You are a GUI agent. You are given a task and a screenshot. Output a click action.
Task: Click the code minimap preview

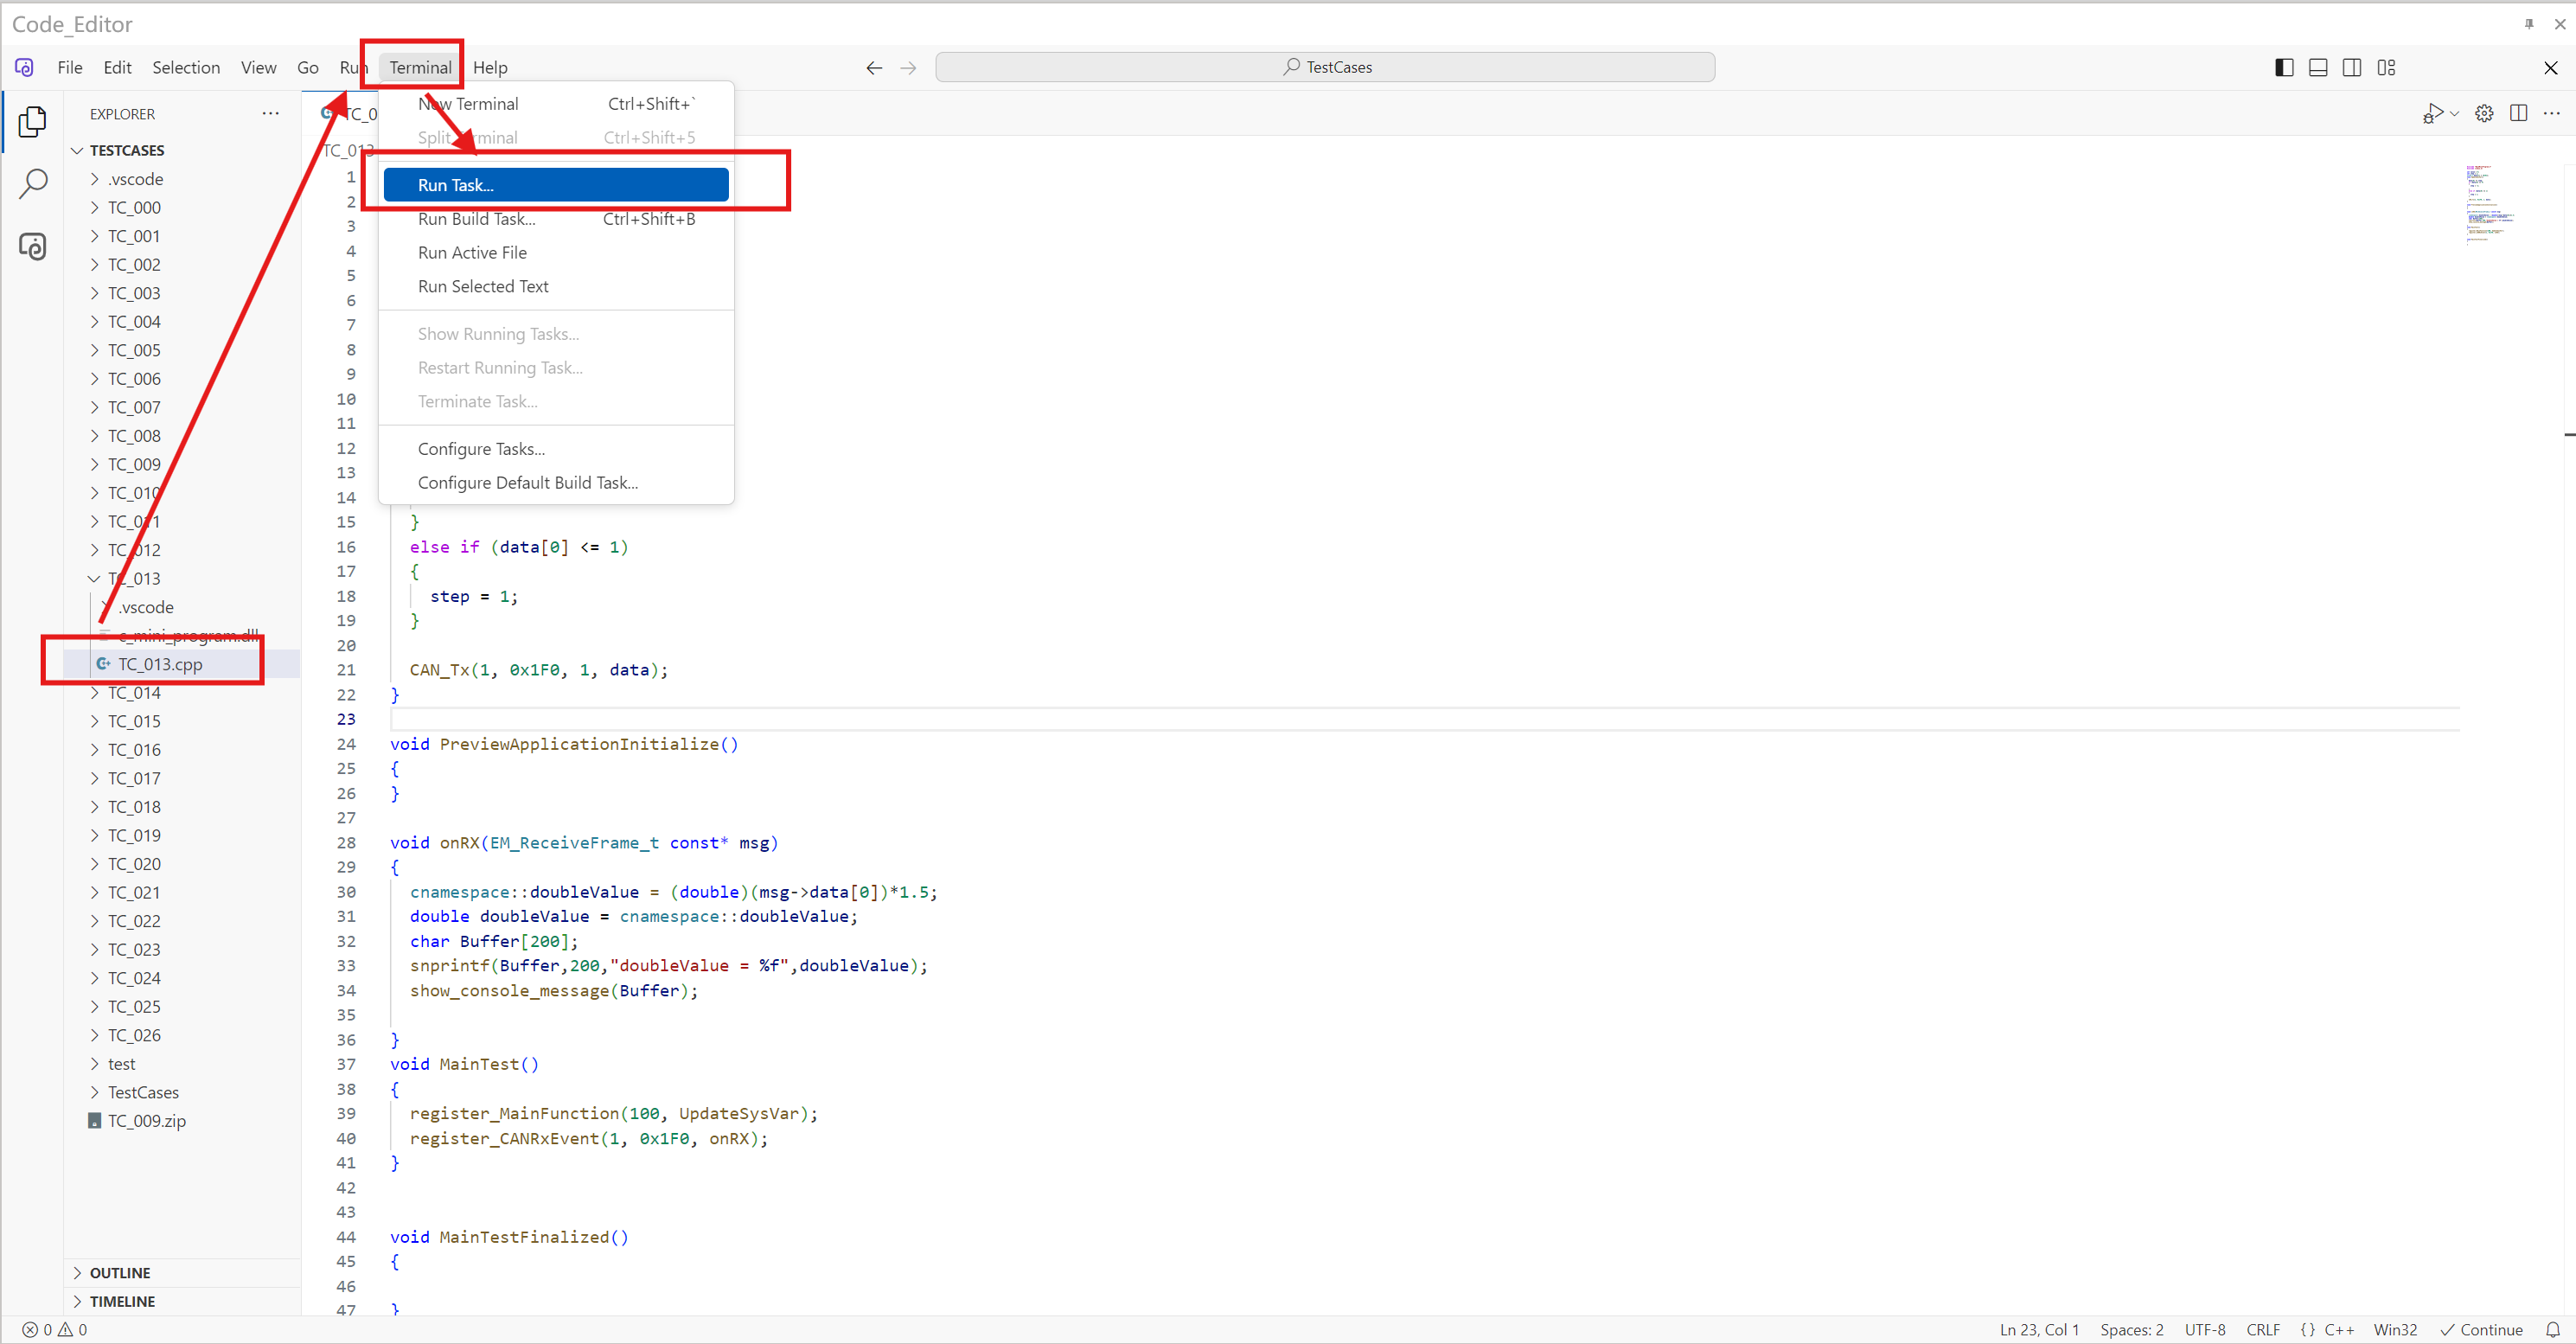click(2487, 205)
